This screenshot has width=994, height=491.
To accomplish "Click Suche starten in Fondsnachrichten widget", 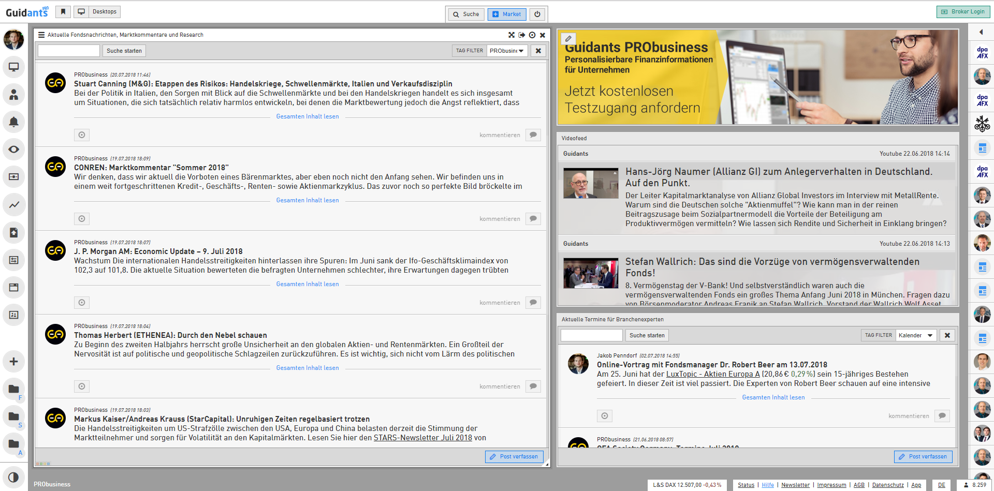I will (x=124, y=51).
